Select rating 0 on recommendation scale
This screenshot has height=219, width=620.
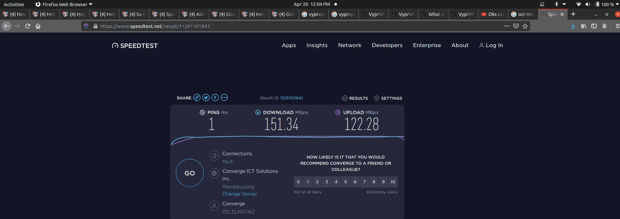[x=298, y=182]
